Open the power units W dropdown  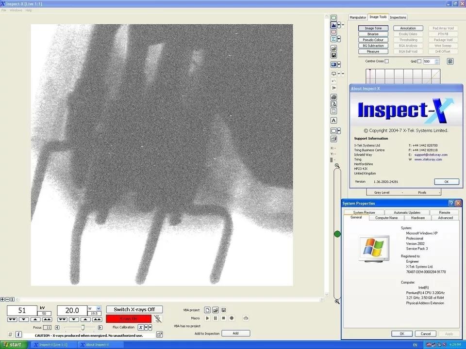click(99, 308)
